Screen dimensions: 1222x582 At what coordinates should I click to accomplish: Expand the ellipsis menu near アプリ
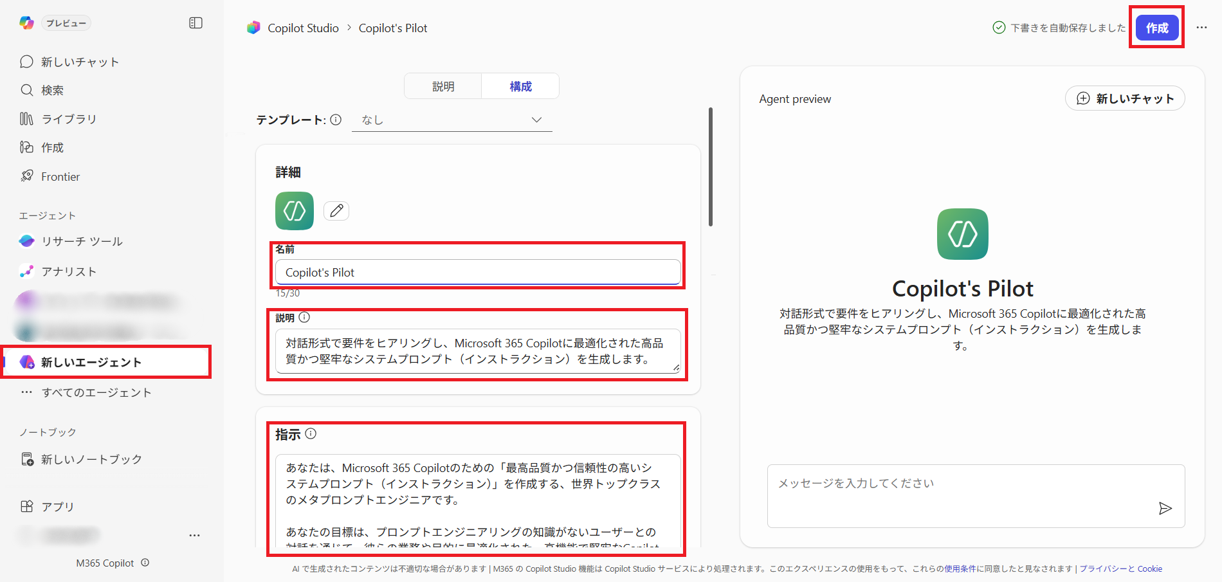coord(195,534)
